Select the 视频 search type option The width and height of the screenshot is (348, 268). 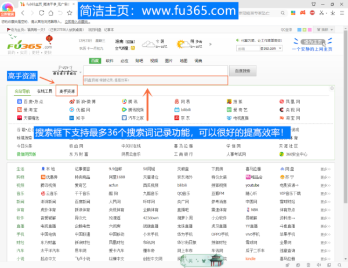pos(154,60)
